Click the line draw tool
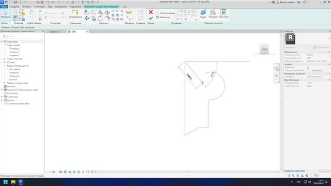The height and width of the screenshot is (186, 331). point(177,11)
